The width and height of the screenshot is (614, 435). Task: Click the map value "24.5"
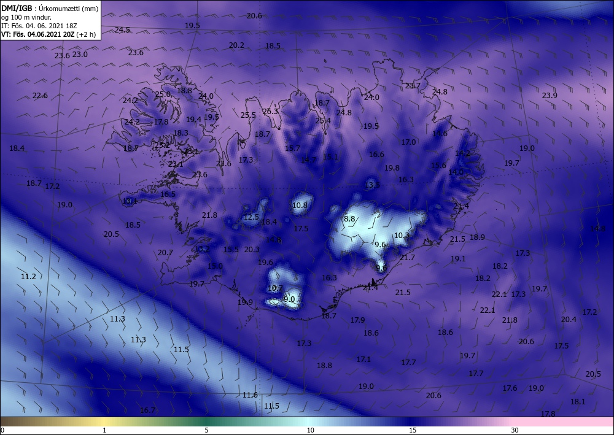tap(122, 29)
